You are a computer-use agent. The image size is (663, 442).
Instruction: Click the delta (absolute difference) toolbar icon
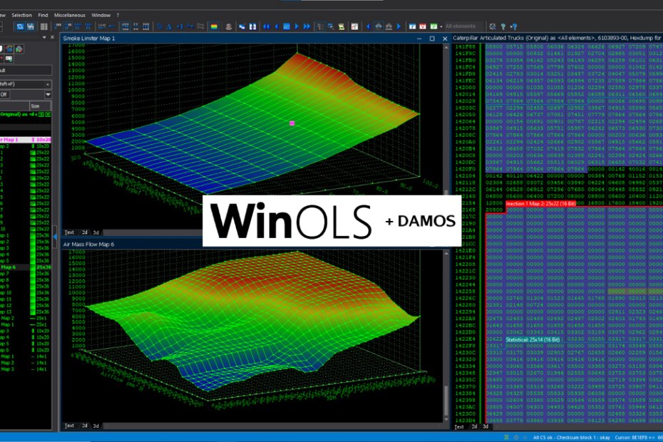pos(169,26)
